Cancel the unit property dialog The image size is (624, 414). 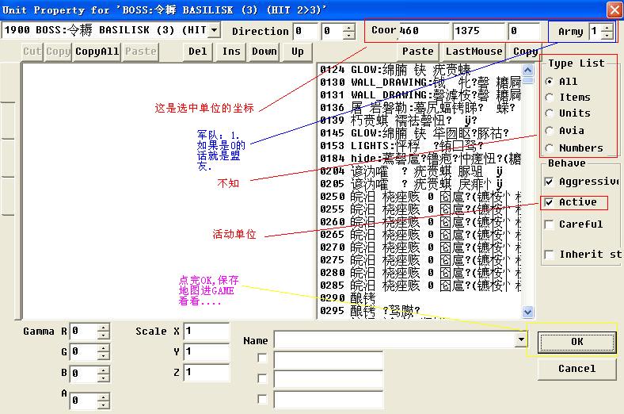click(x=576, y=368)
